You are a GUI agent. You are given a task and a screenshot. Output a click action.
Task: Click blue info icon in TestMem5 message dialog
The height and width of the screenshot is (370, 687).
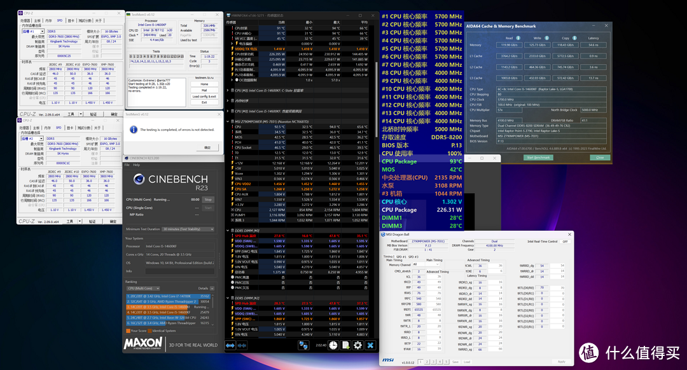pyautogui.click(x=133, y=130)
